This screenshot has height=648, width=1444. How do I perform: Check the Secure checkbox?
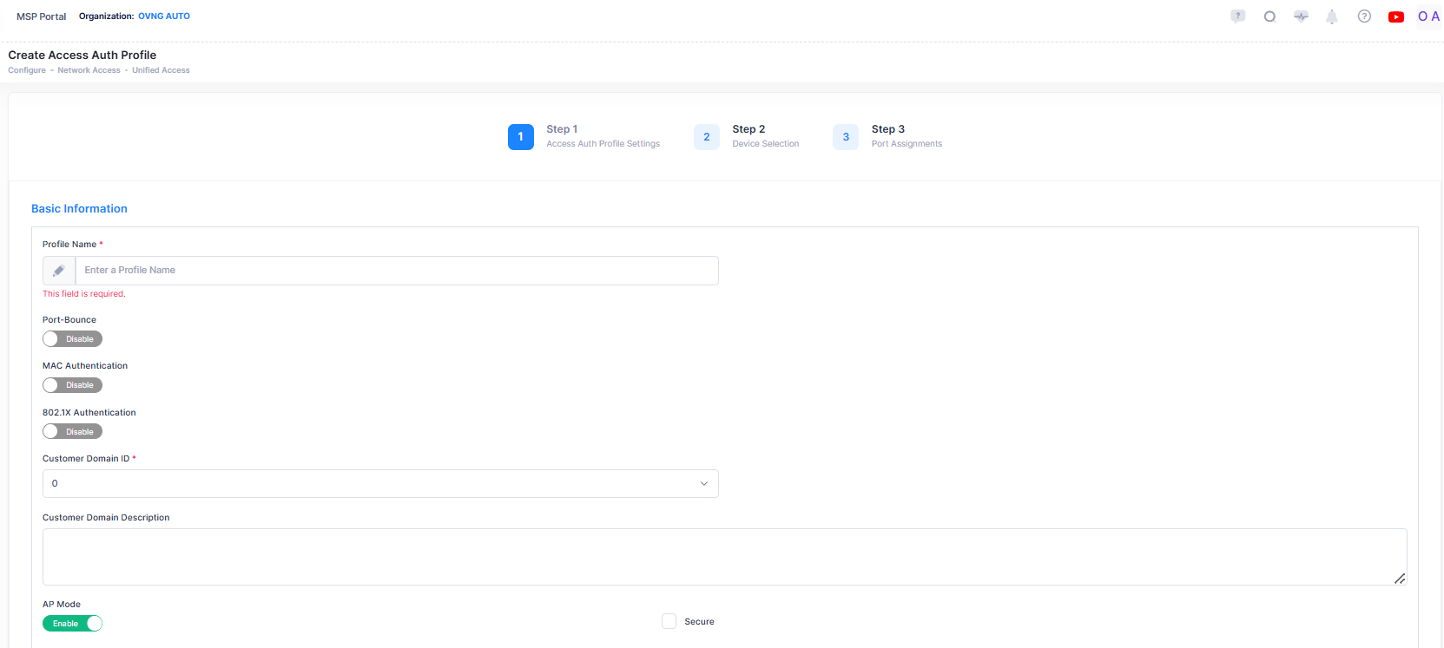tap(669, 621)
